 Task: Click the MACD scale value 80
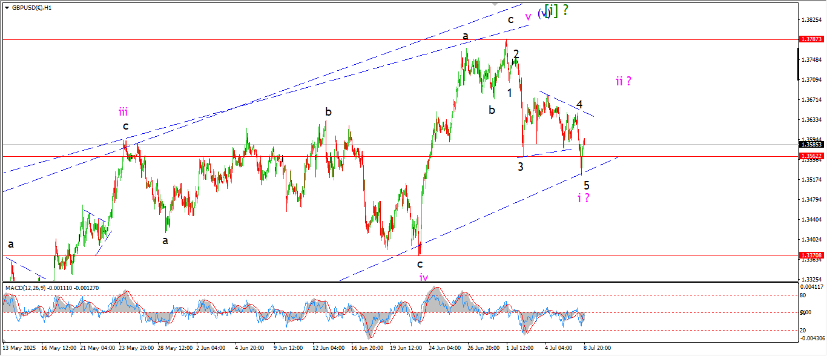click(x=803, y=295)
